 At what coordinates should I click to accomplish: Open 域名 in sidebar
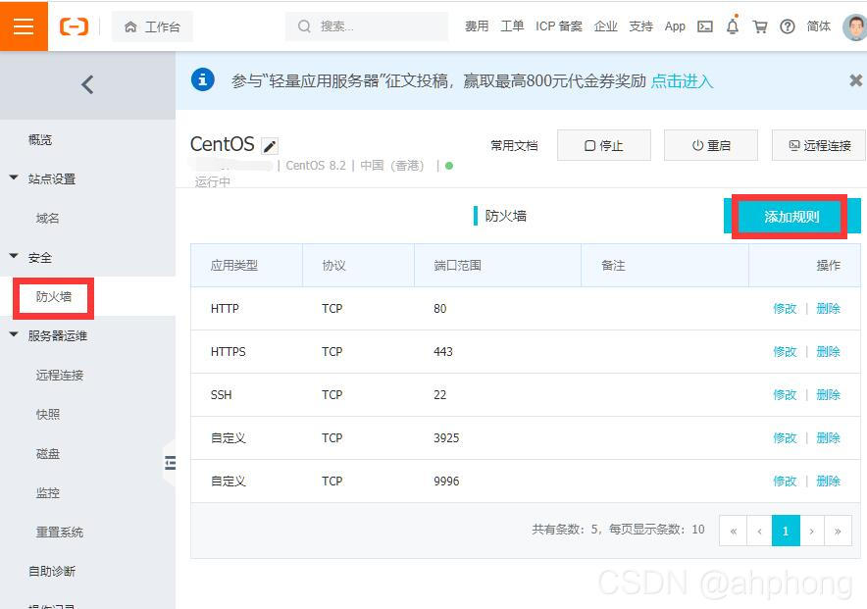click(47, 219)
